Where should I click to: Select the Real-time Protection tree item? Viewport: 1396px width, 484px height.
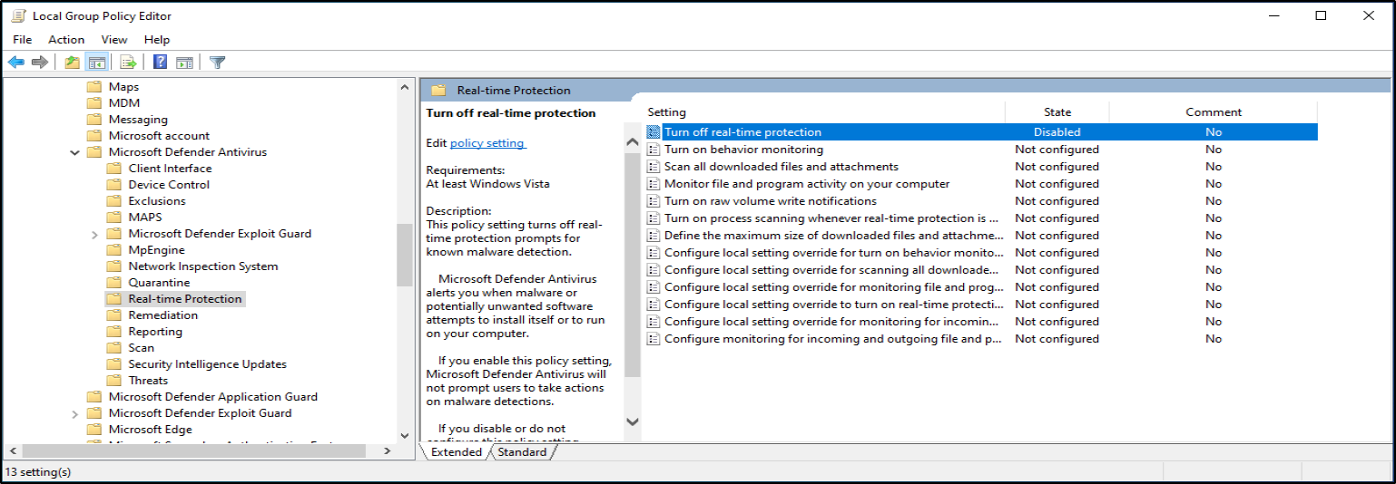click(x=185, y=299)
